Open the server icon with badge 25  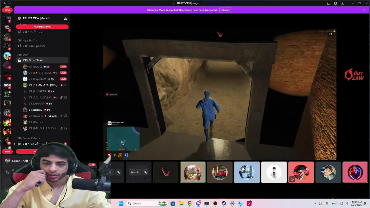click(7, 140)
